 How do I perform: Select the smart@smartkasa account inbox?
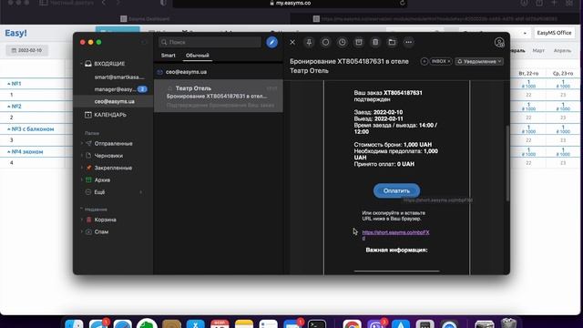pyautogui.click(x=119, y=77)
